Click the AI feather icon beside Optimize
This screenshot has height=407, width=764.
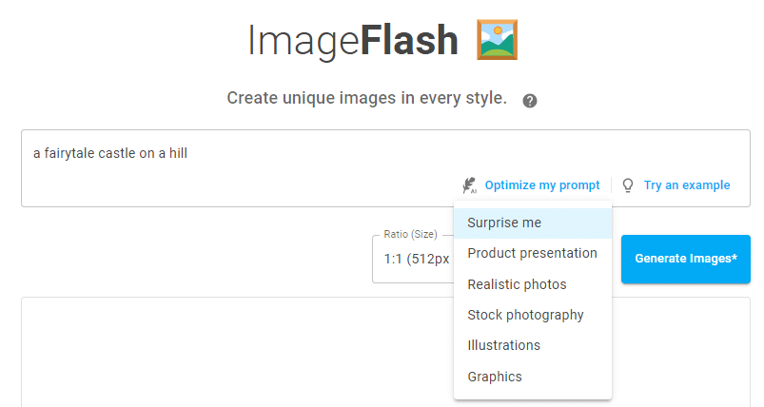coord(469,185)
